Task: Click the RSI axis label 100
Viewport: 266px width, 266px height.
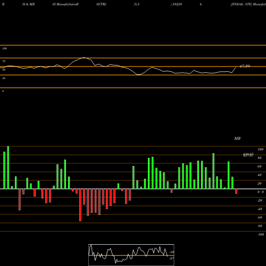Action: click(x=4, y=48)
